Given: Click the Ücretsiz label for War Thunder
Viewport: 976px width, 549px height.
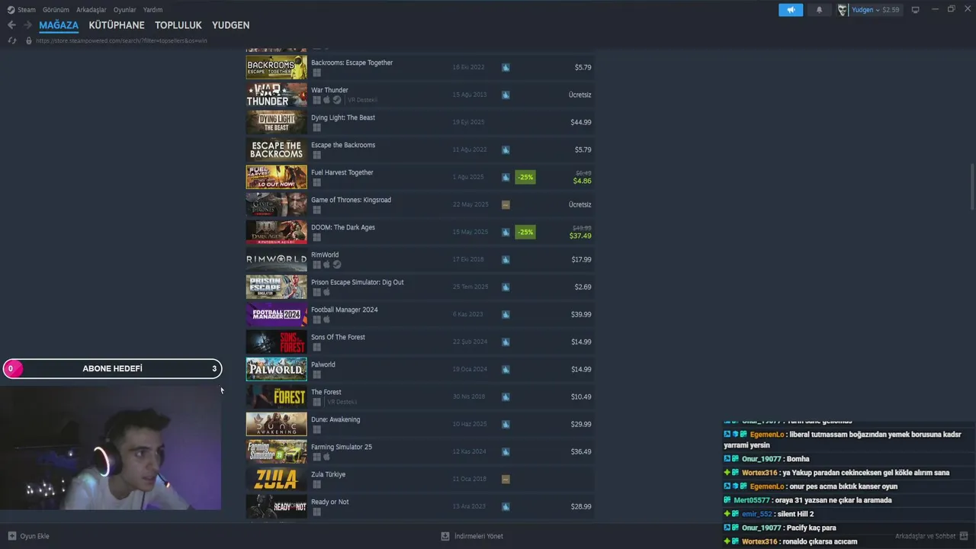Looking at the screenshot, I should [580, 95].
